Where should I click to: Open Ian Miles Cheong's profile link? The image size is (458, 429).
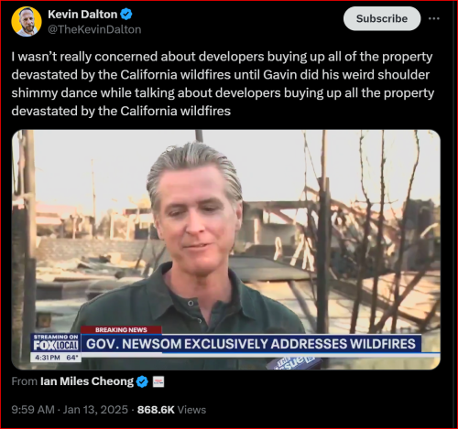pyautogui.click(x=87, y=381)
